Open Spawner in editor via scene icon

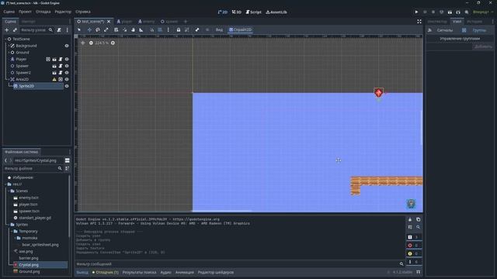54,66
